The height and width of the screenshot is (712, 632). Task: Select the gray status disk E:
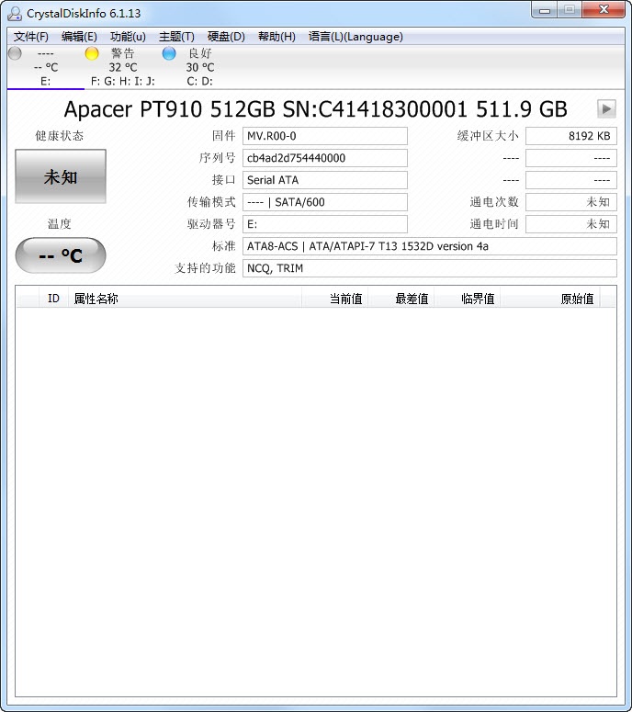pyautogui.click(x=15, y=53)
